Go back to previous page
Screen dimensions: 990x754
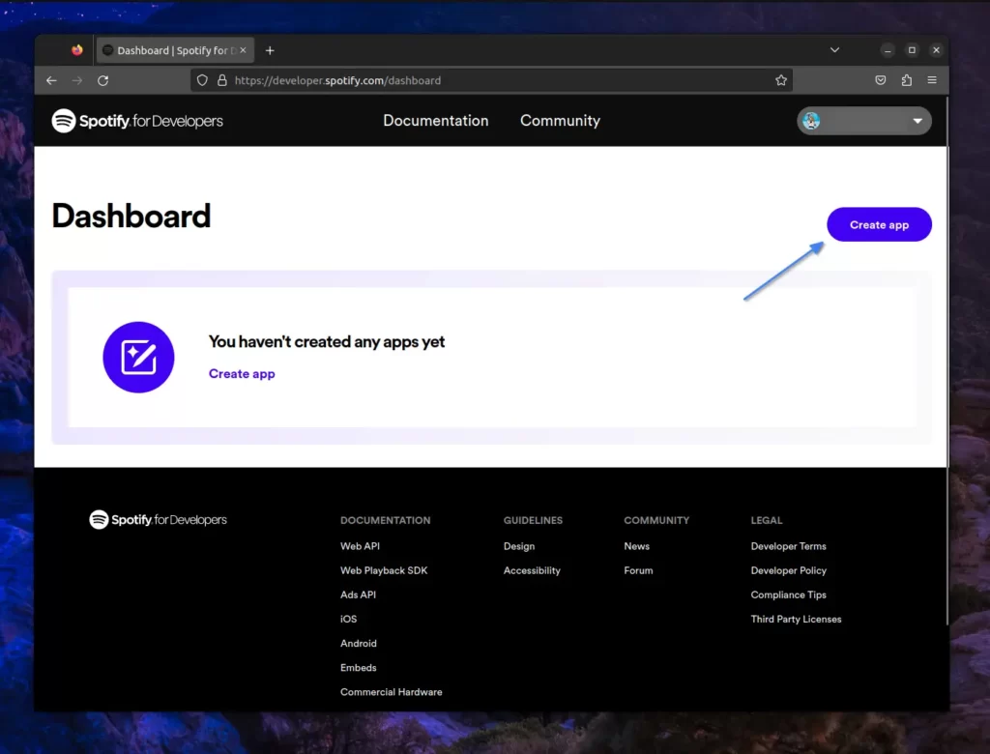[x=52, y=80]
